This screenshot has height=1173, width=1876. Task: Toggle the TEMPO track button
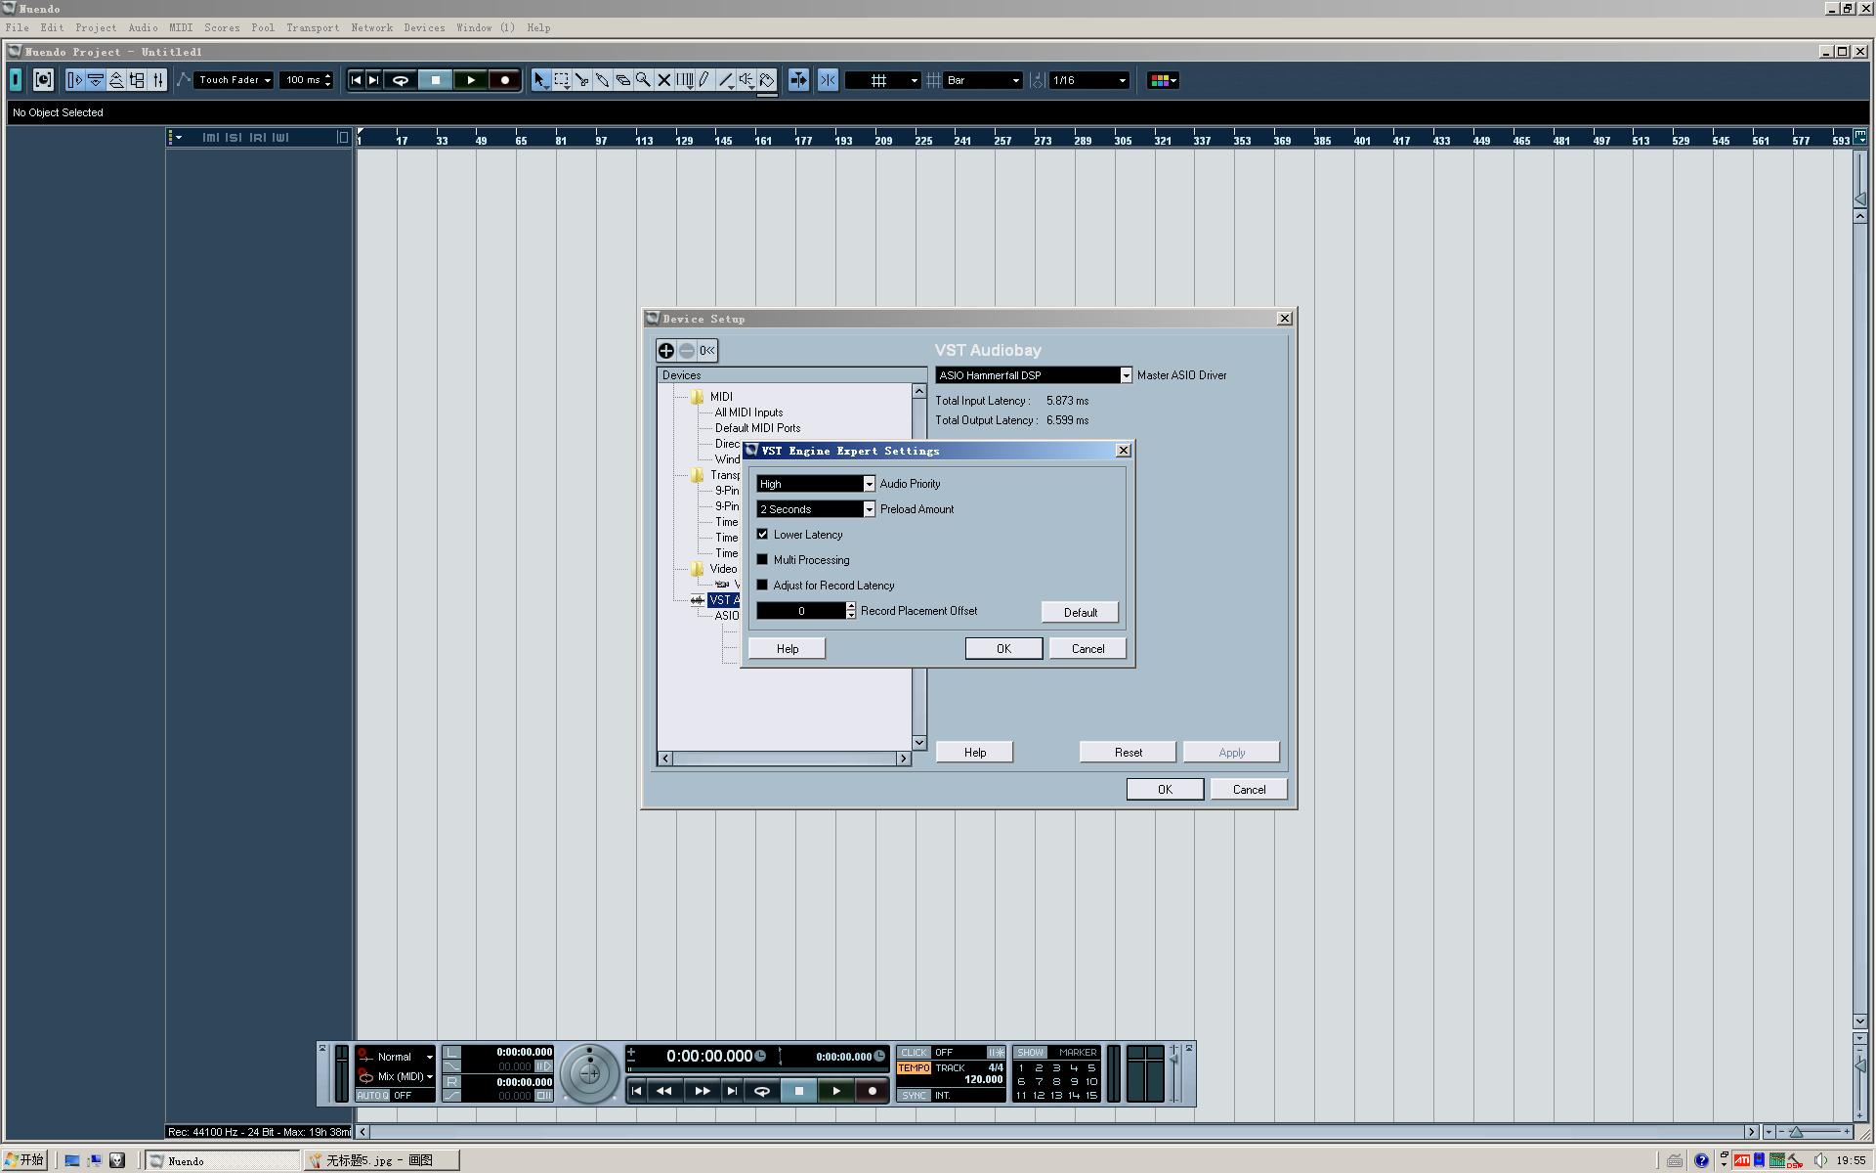click(915, 1068)
